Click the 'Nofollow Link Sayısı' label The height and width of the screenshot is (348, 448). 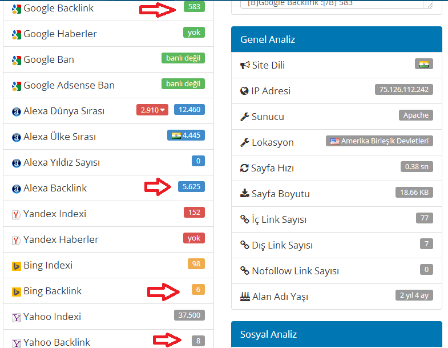pyautogui.click(x=296, y=271)
